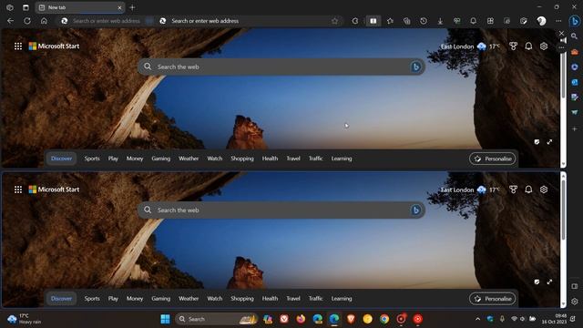This screenshot has width=583, height=328.
Task: Click the browser Back arrow
Action: [10, 21]
